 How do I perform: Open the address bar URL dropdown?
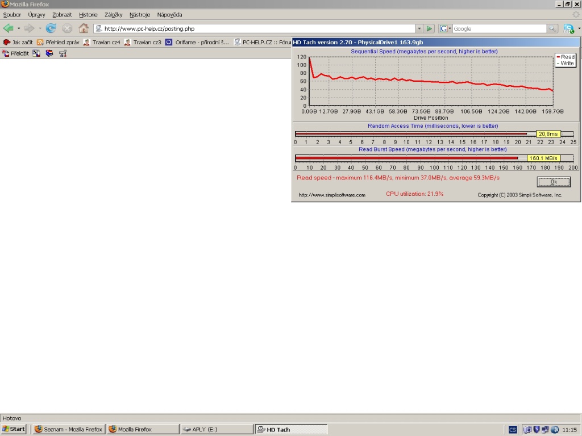coord(419,28)
